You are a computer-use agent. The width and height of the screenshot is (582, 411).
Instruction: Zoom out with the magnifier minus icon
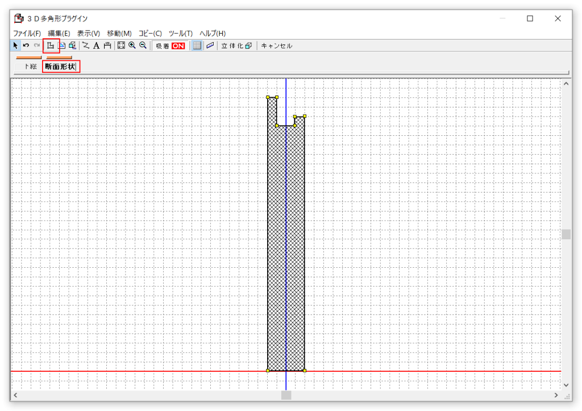point(143,45)
